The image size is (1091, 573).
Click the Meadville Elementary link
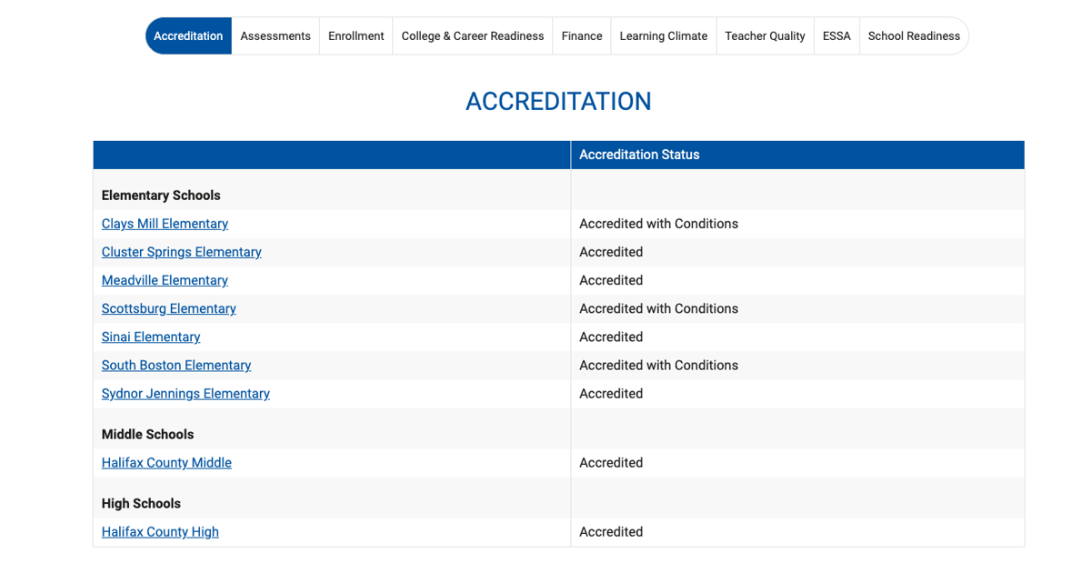(x=165, y=280)
